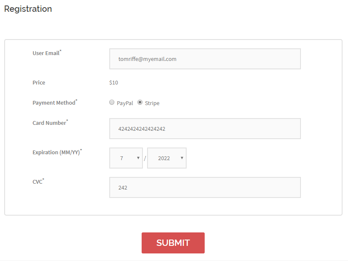Viewport: 348px width, 261px height.
Task: Select the PayPal radio button
Action: 112,102
